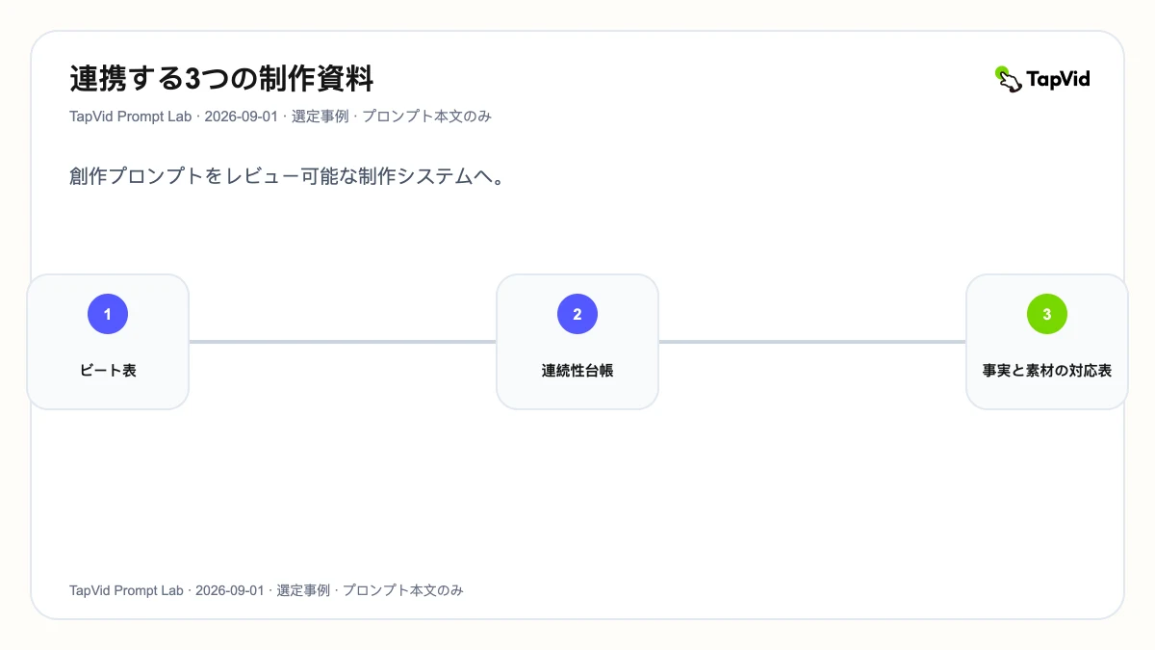Click プロンプト本文のみ in the header subtitle

click(426, 117)
